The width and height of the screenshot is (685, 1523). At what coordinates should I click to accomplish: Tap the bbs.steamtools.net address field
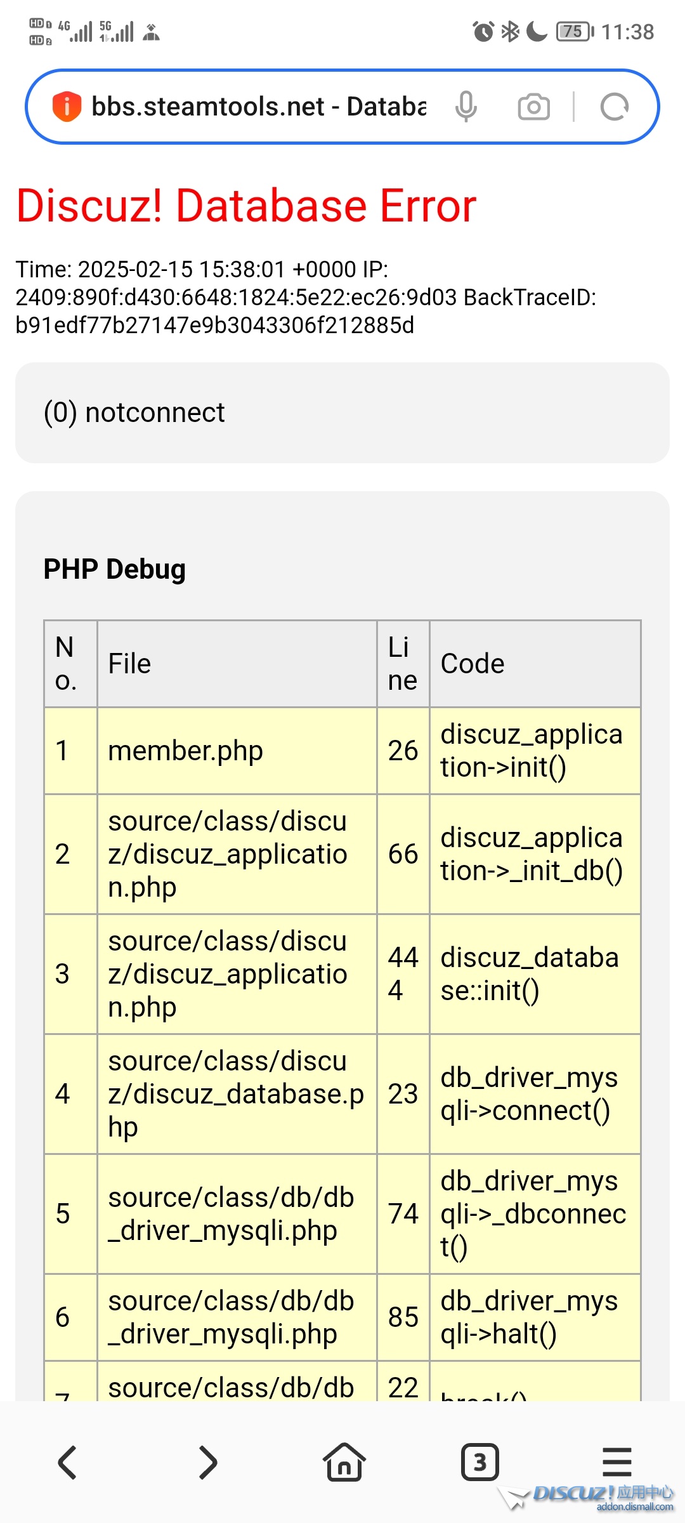point(259,107)
